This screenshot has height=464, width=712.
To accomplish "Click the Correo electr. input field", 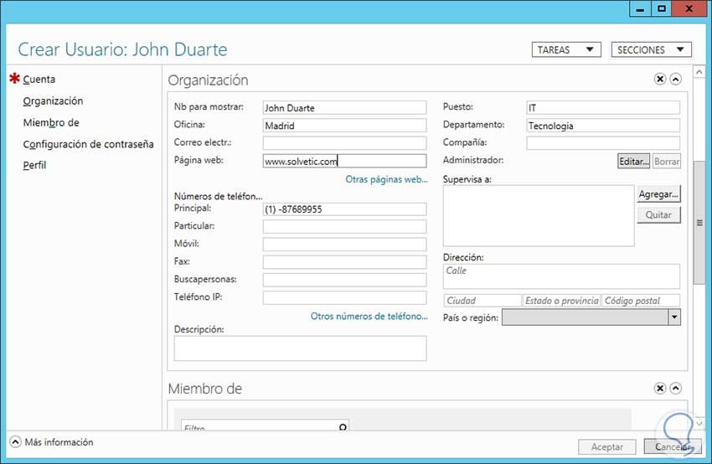I will coord(344,143).
